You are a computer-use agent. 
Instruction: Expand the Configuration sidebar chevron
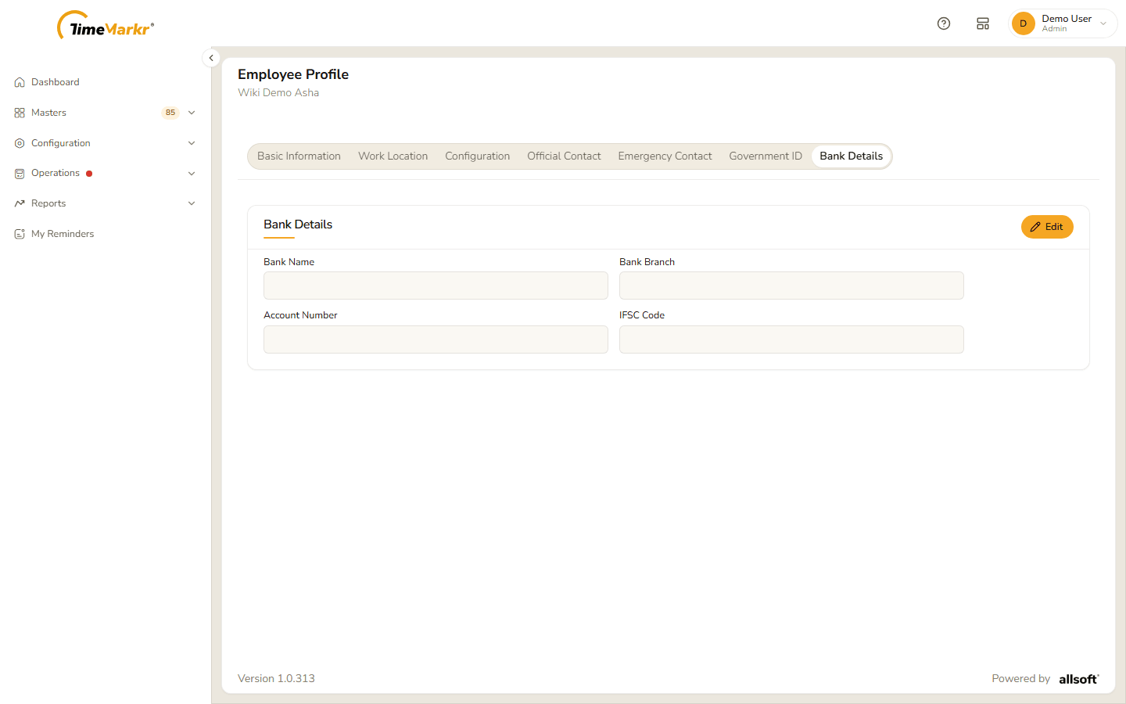(x=192, y=143)
